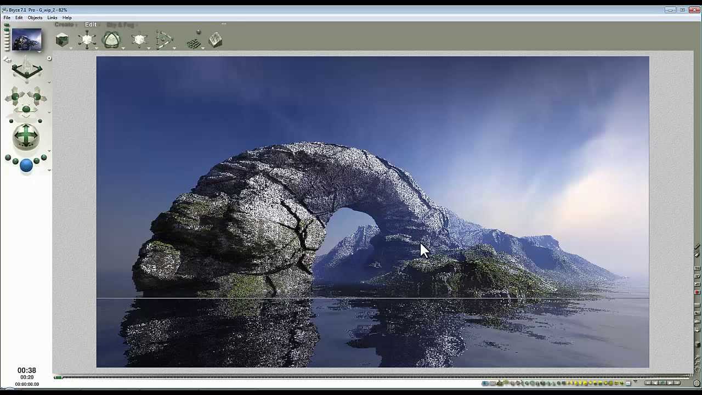Expand the Rotate tool options arrow
The height and width of the screenshot is (395, 702).
pyautogui.click(x=123, y=48)
